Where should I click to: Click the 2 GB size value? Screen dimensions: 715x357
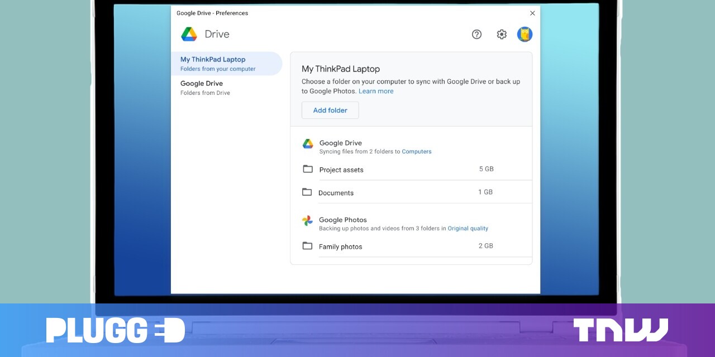point(486,246)
